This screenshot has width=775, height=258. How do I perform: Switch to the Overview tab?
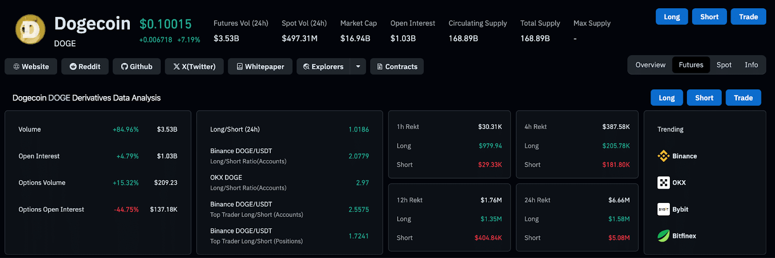pos(650,65)
